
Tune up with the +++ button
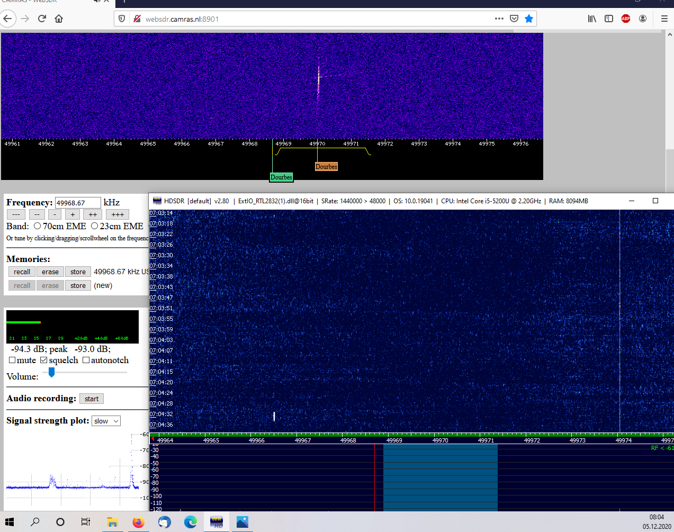pos(118,214)
